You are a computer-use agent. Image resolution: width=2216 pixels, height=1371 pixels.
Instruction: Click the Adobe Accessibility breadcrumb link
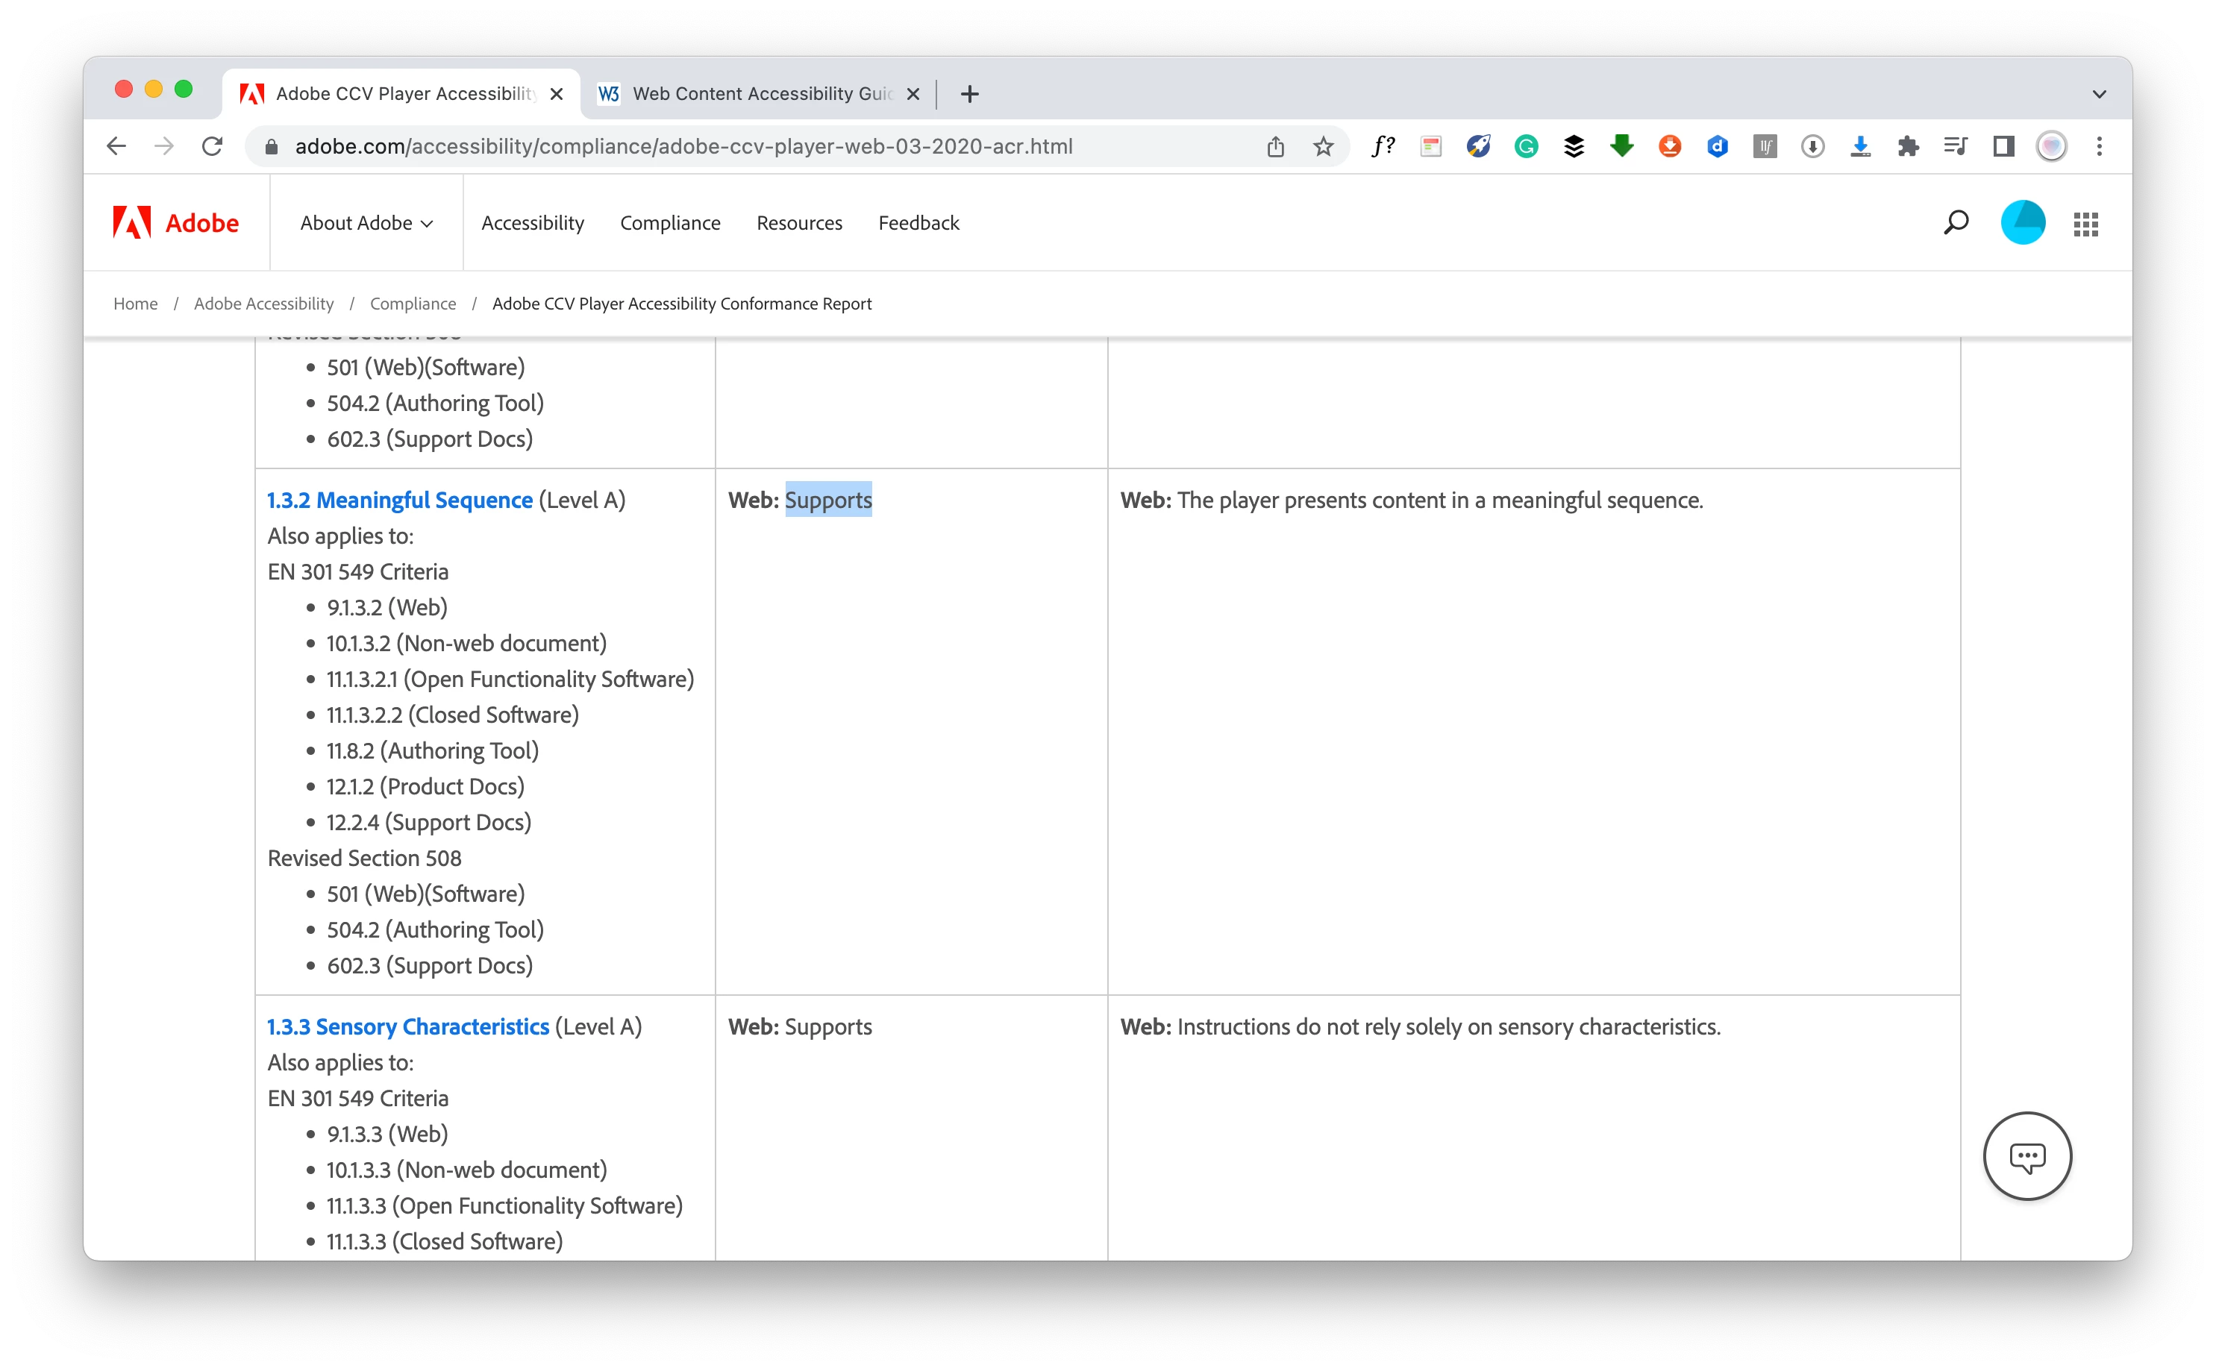click(263, 304)
